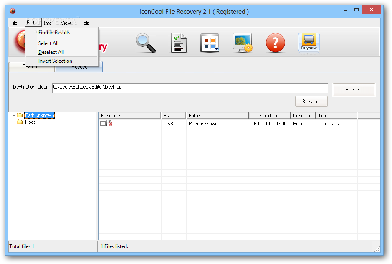Minimize the IconCool File Recovery window
Image resolution: width=392 pixels, height=264 pixels.
tap(345, 10)
